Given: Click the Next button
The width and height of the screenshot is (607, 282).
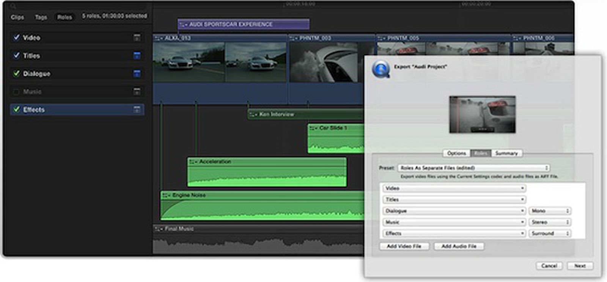Looking at the screenshot, I should tap(580, 266).
